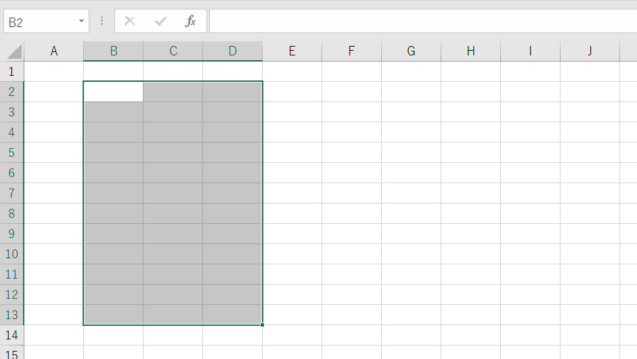Click the Select All corner triangle
Image resolution: width=637 pixels, height=359 pixels.
click(14, 51)
